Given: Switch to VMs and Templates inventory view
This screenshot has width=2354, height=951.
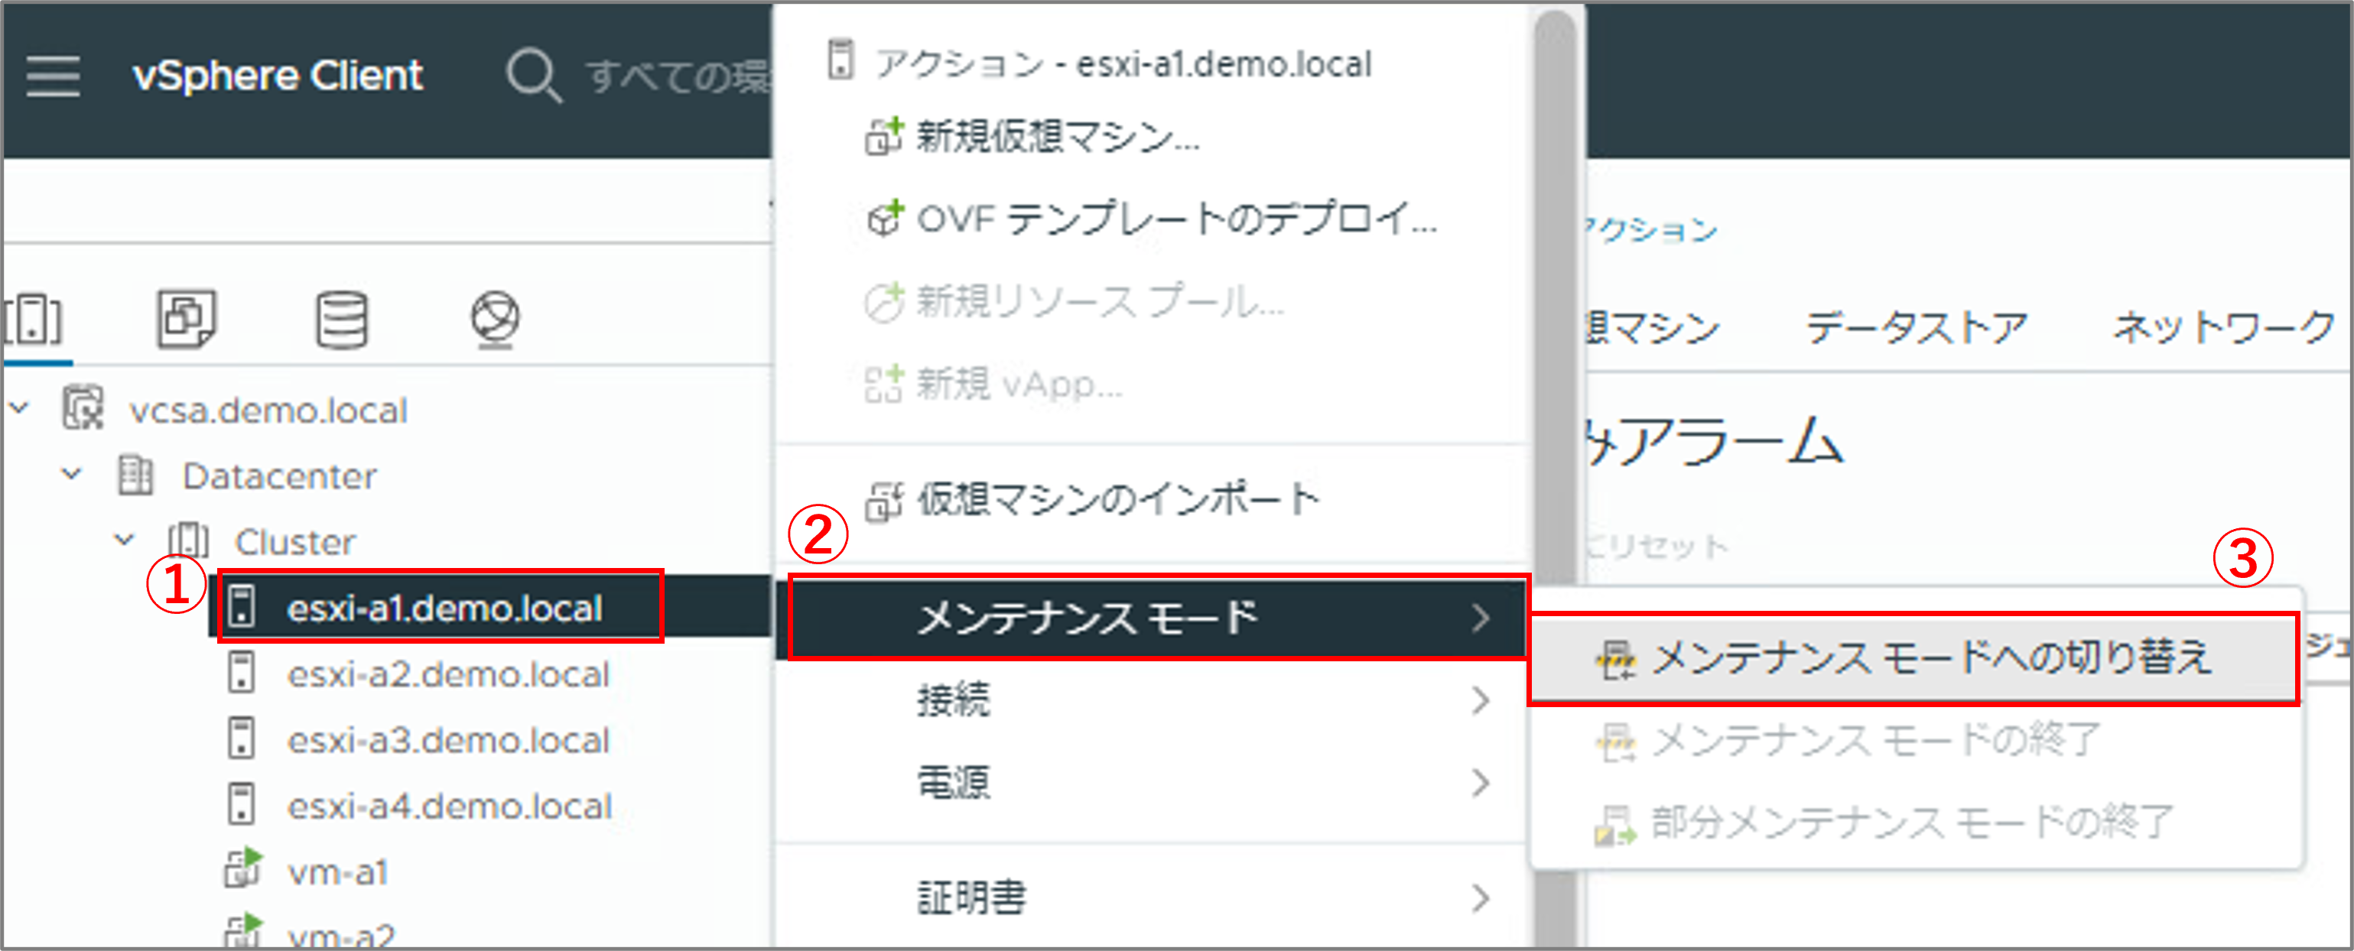Looking at the screenshot, I should point(187,320).
